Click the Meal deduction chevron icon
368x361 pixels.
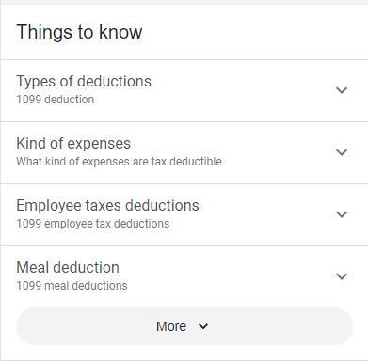pos(342,276)
